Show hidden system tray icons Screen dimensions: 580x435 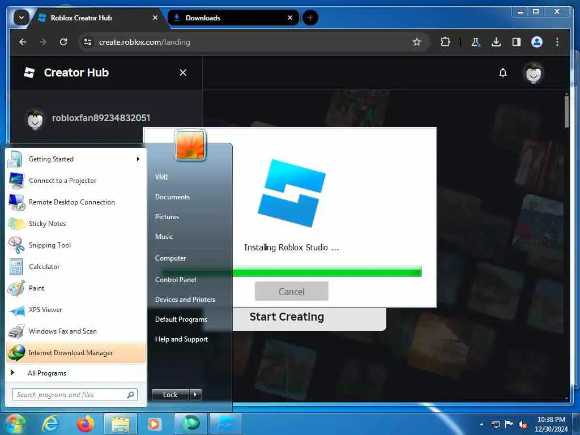click(481, 424)
